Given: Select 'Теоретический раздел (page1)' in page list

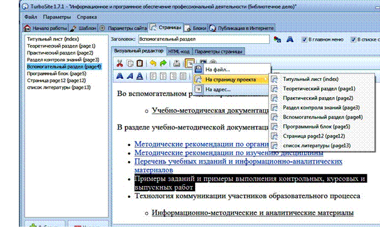Looking at the screenshot, I should click(x=61, y=46).
